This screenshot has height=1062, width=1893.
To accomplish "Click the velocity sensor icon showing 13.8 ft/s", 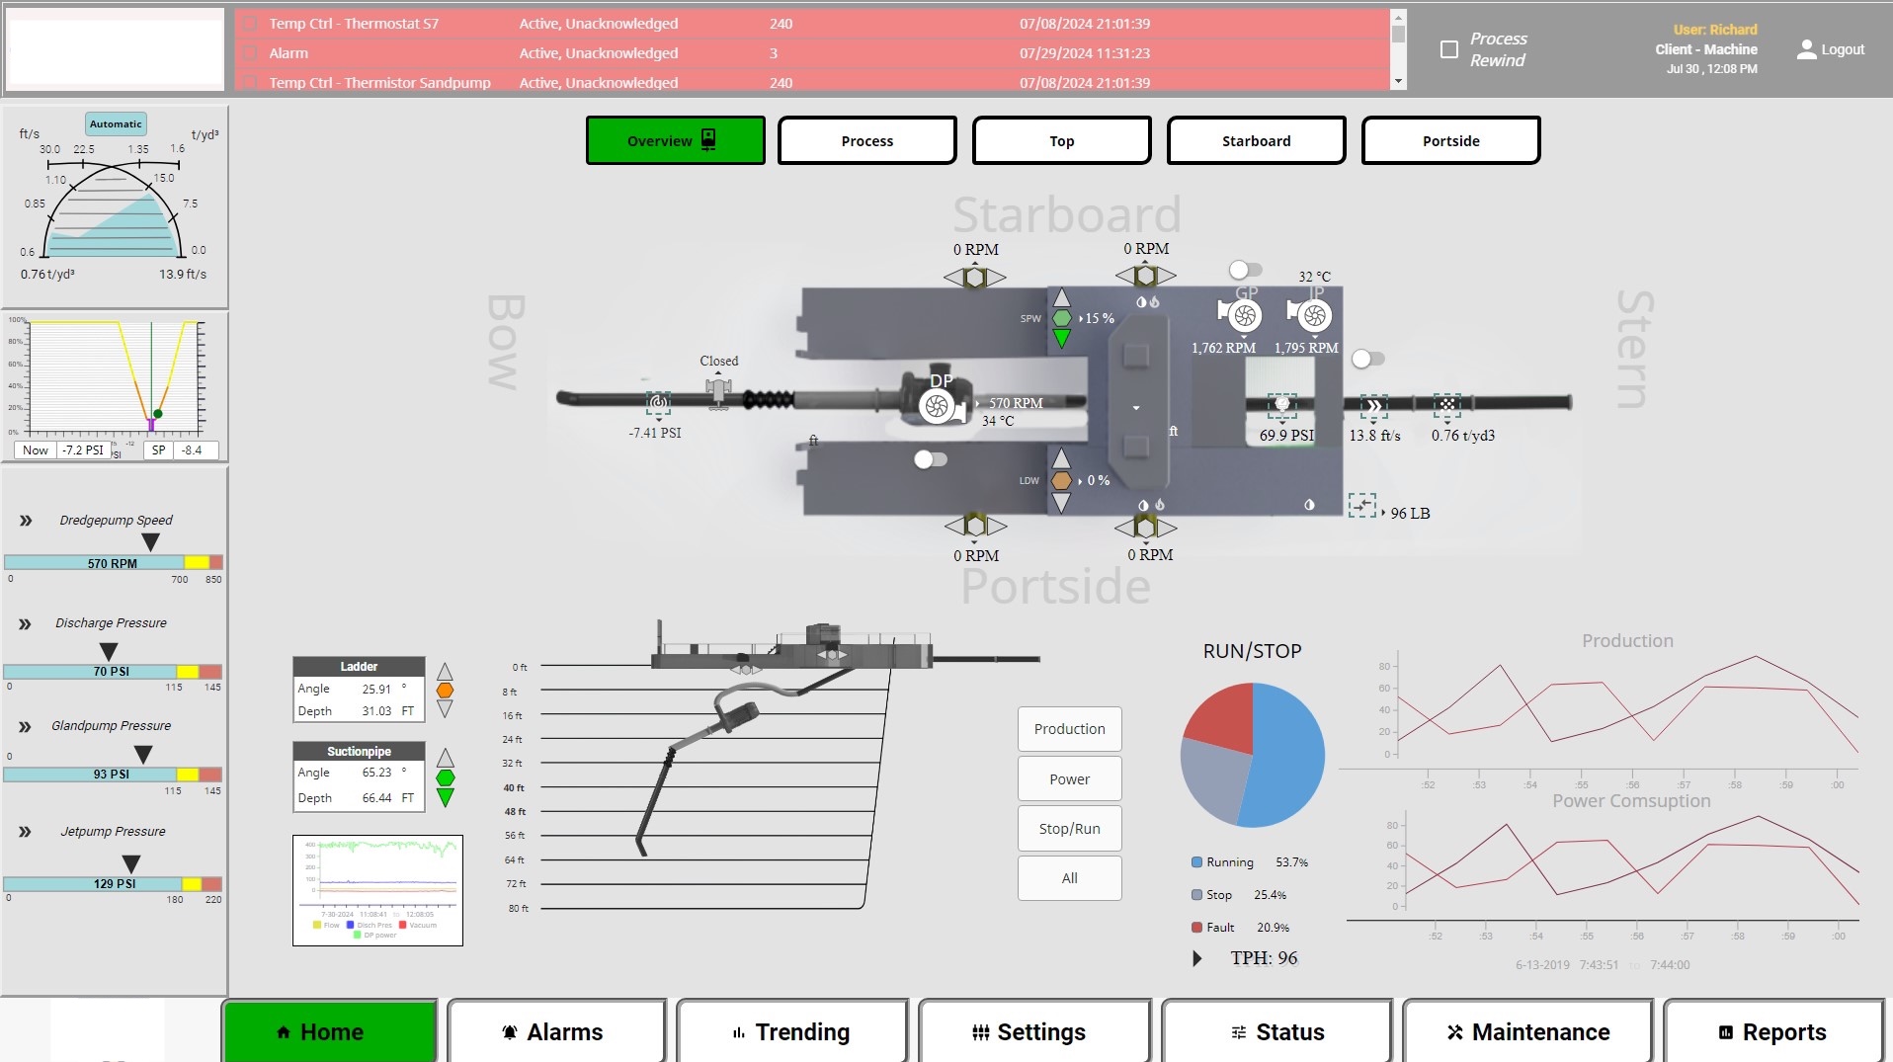I will [x=1373, y=405].
